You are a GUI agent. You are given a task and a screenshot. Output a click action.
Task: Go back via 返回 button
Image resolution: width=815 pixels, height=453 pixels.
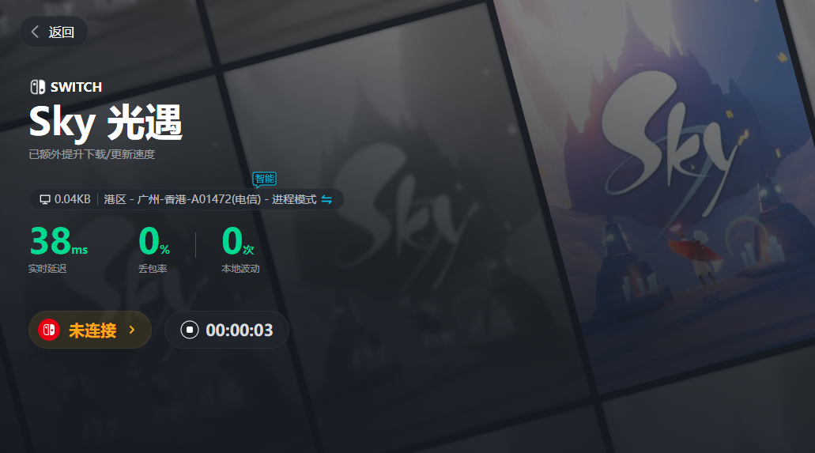tap(54, 32)
